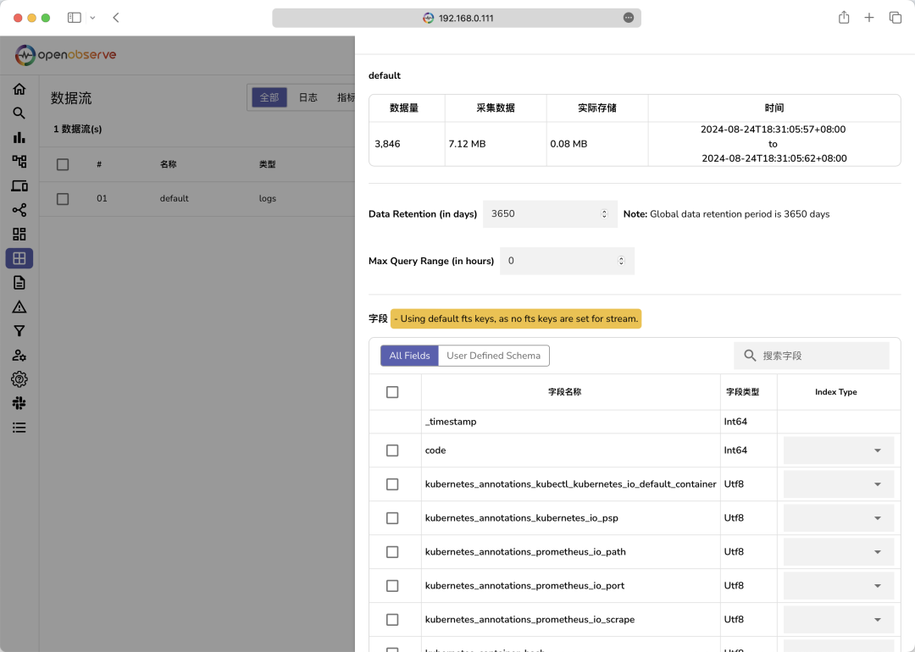Select the Logs search icon in sidebar
Screen dimensions: 915x652
coord(19,113)
